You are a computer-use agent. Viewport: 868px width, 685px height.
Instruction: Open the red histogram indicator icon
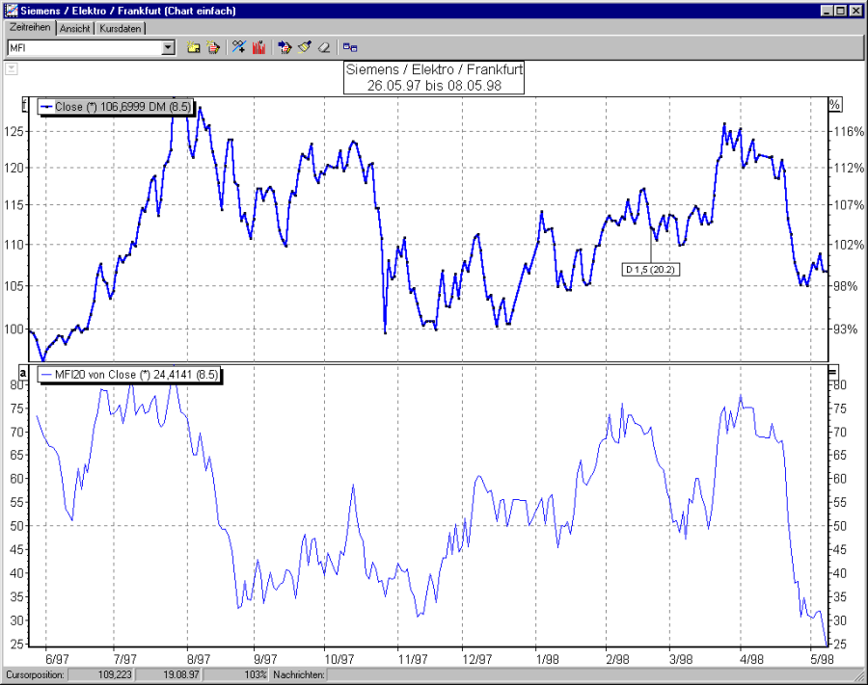pyautogui.click(x=258, y=46)
